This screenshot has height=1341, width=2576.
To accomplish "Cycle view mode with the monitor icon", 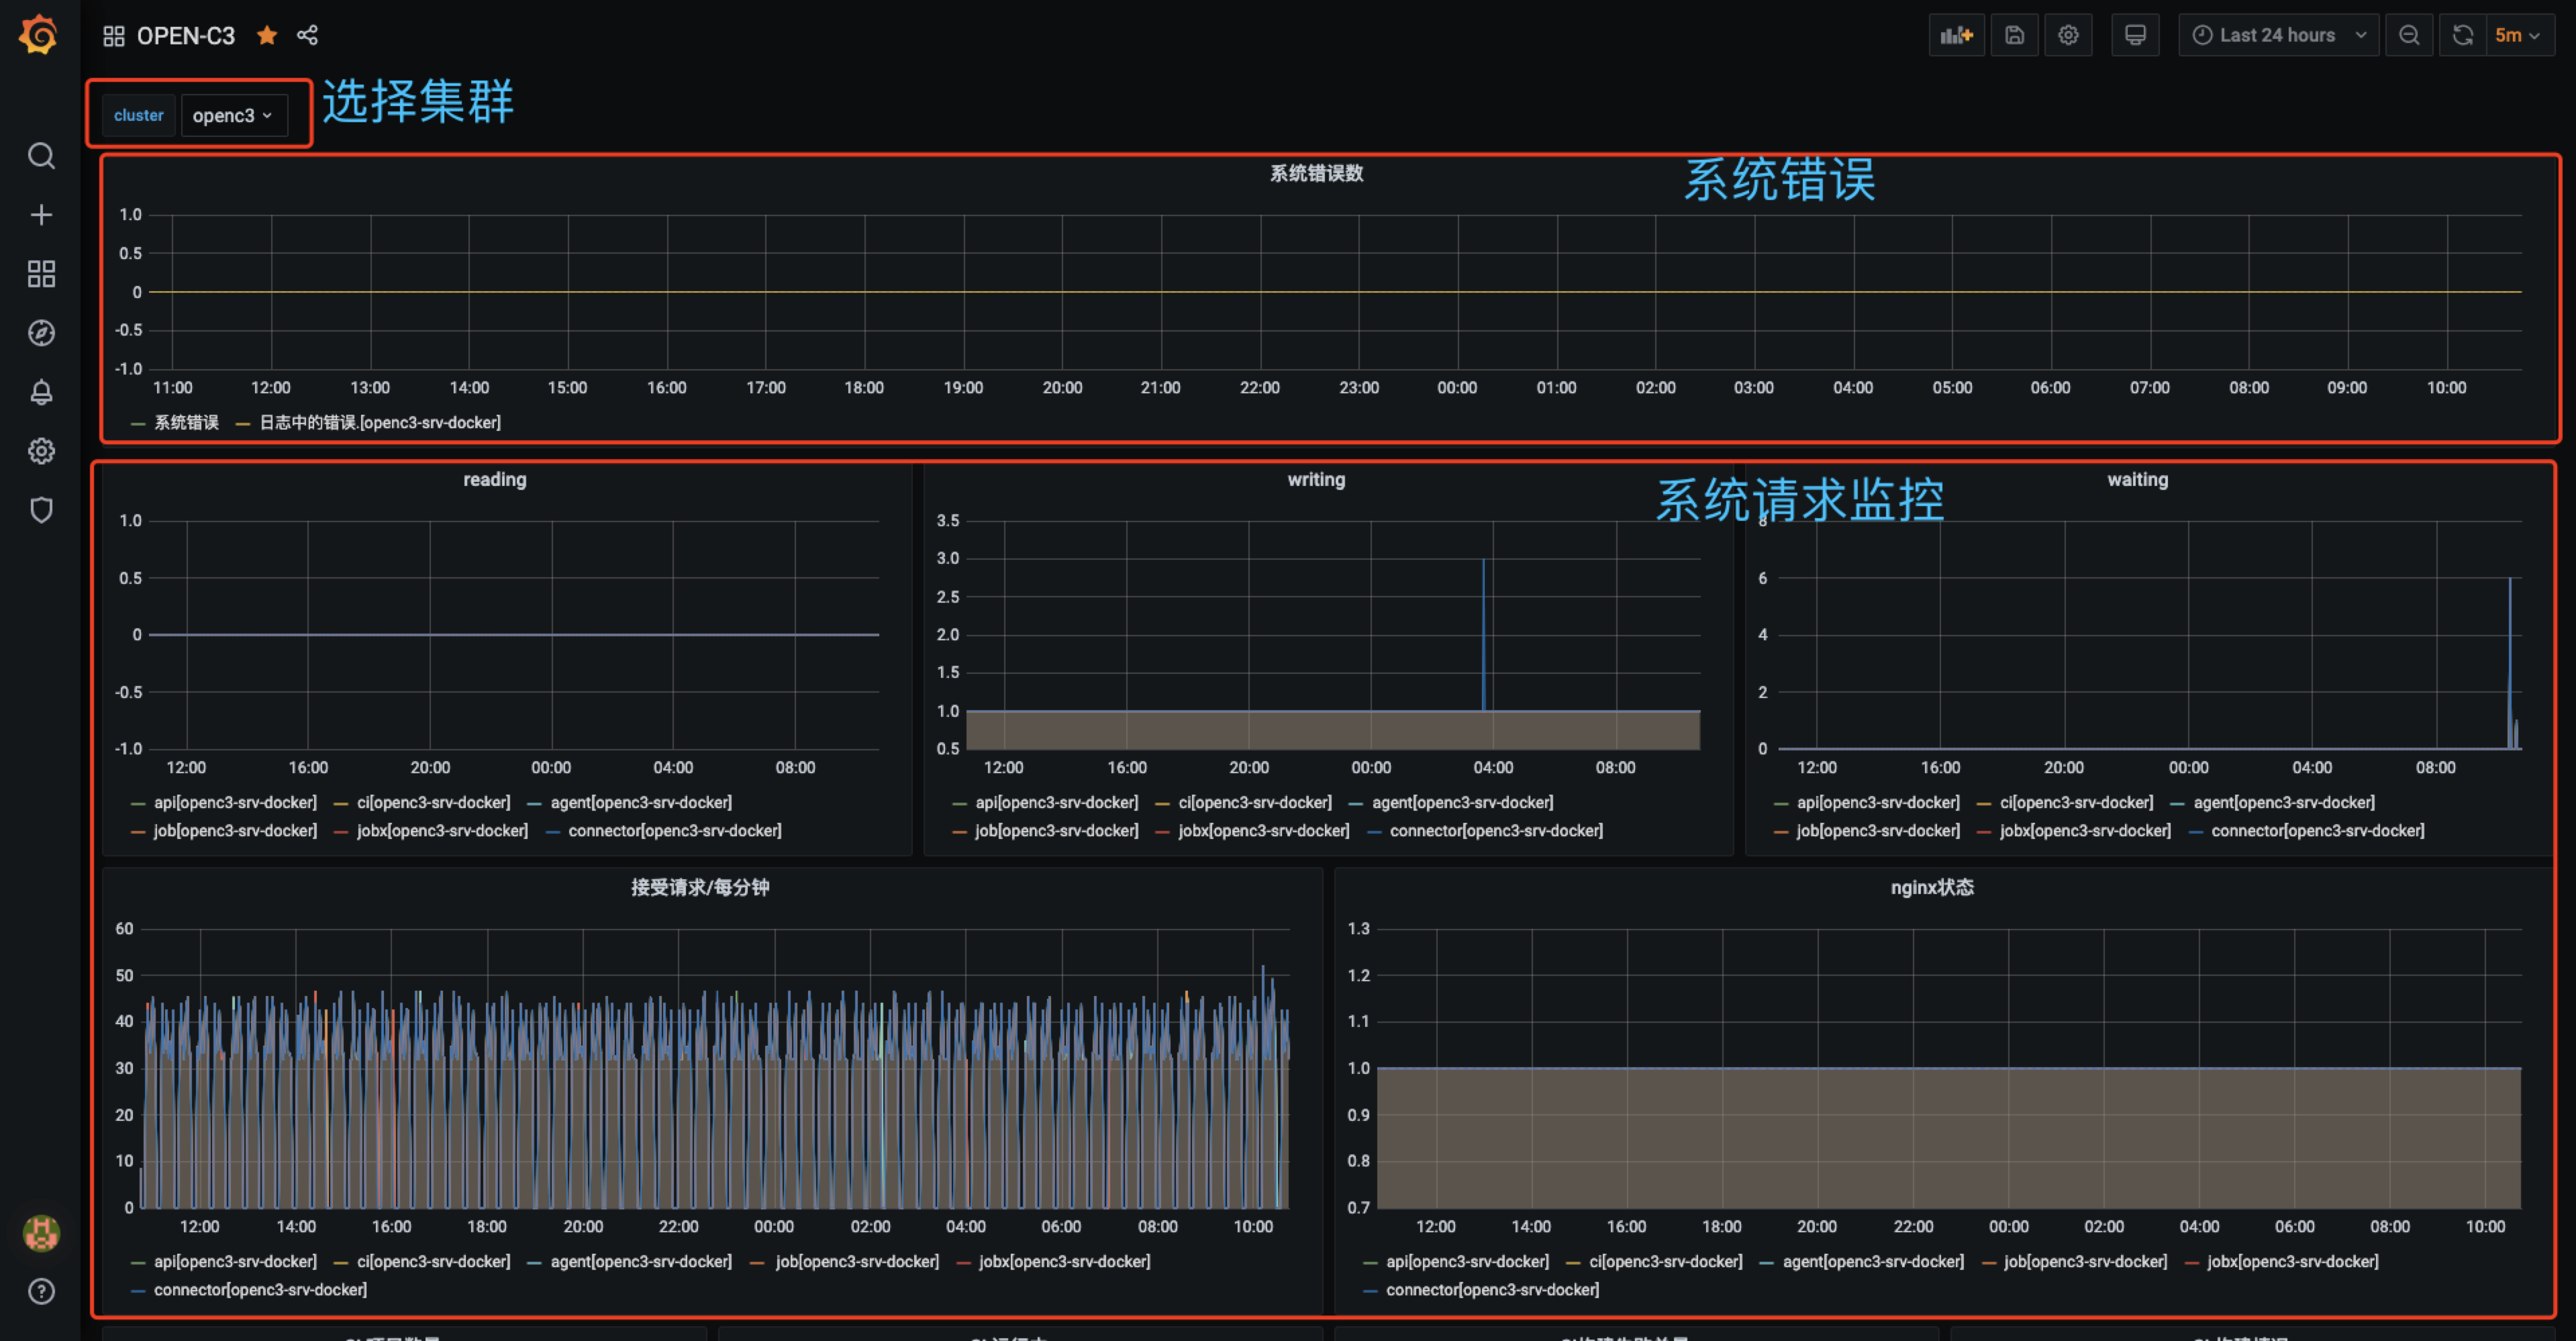I will (x=2135, y=35).
